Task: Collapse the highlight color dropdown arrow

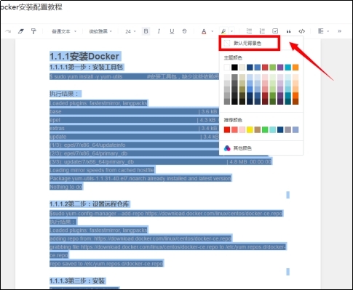Action: [x=231, y=31]
